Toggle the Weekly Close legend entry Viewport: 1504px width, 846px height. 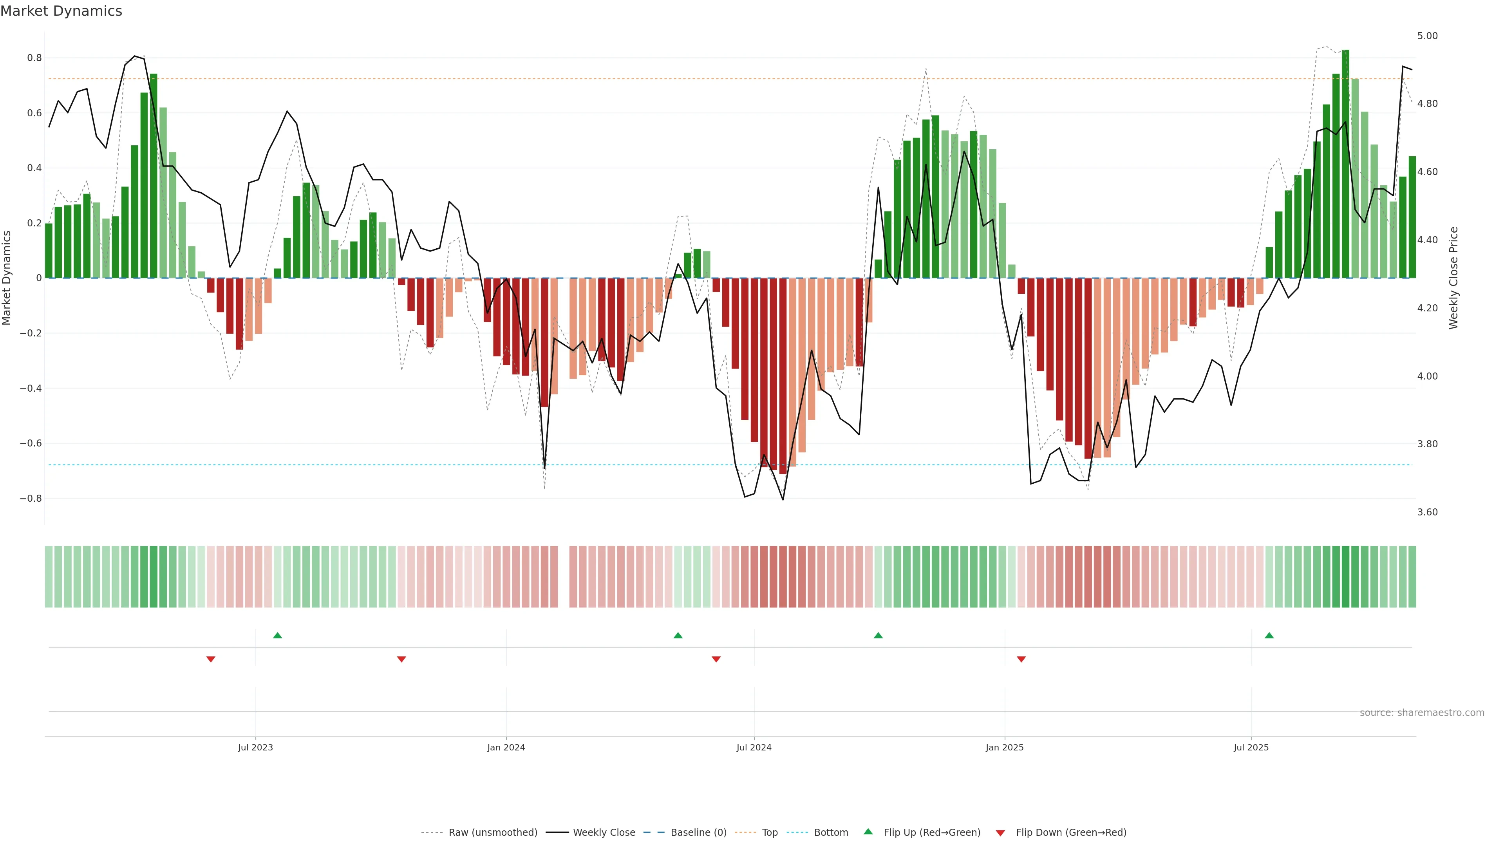tap(604, 833)
